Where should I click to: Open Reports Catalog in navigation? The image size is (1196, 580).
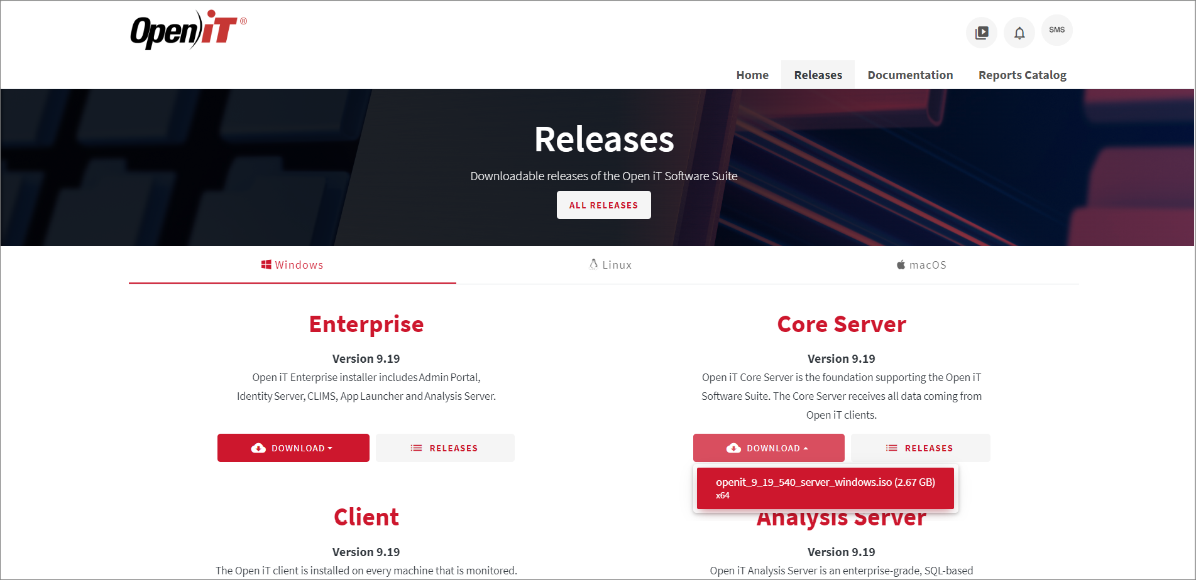point(1022,75)
